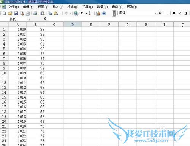Open the 插入 (Insert) menu
The height and width of the screenshot is (146, 190).
(58, 7)
